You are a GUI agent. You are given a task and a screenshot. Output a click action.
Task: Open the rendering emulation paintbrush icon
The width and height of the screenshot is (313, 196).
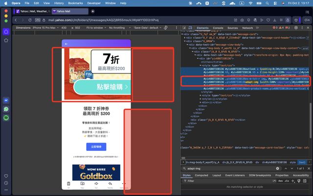tap(299, 181)
